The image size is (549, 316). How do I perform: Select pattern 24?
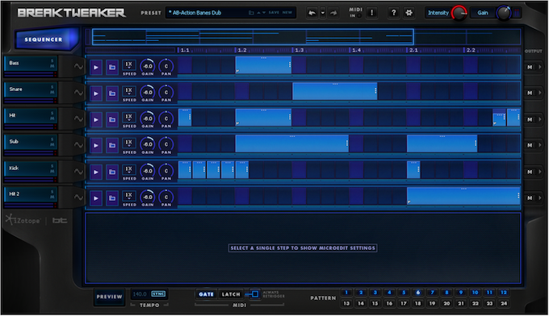point(504,303)
